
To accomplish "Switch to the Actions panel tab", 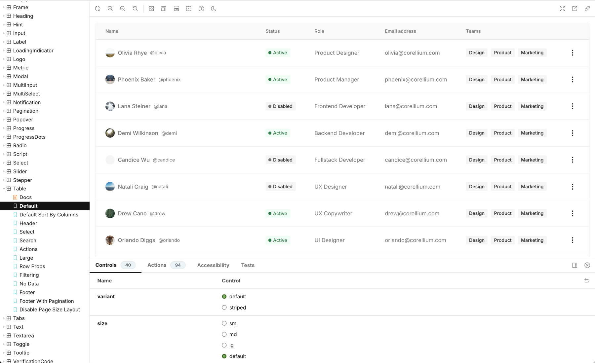I will 157,265.
